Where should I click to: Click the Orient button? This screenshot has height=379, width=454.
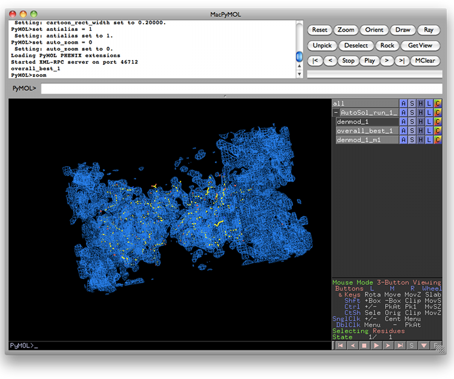(x=375, y=30)
